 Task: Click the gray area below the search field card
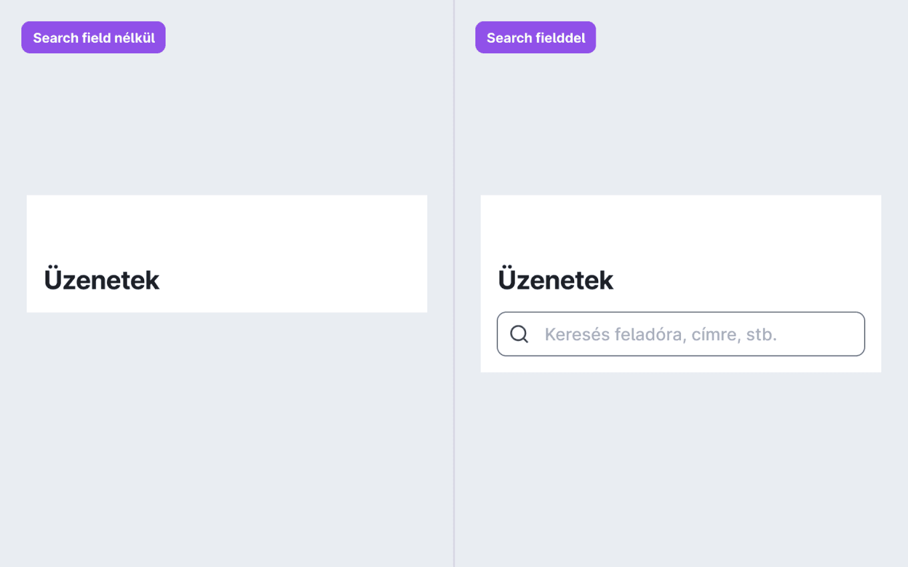[681, 467]
